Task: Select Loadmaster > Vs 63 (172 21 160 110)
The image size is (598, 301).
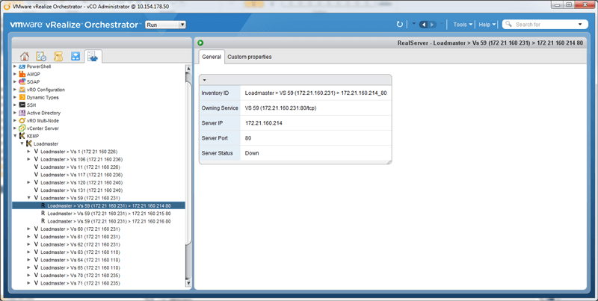Action: coord(80,252)
